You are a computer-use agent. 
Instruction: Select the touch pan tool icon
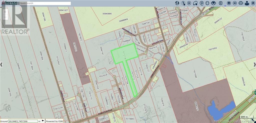coord(201,3)
